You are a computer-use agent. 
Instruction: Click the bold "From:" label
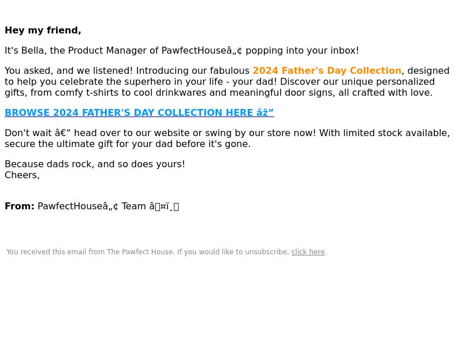pyautogui.click(x=20, y=206)
